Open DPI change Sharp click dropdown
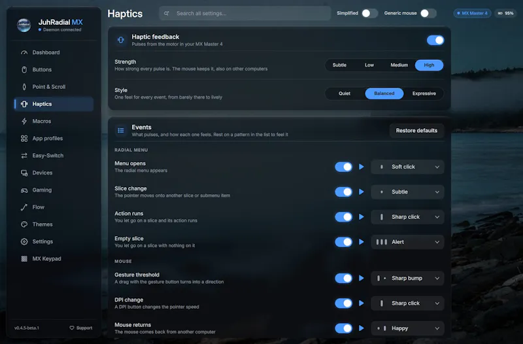Image resolution: width=523 pixels, height=344 pixels. (x=407, y=303)
